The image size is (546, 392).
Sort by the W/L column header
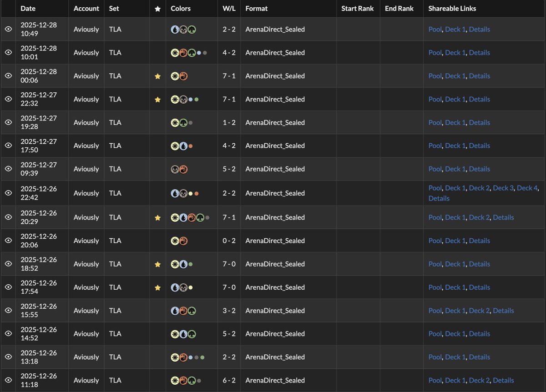(x=229, y=9)
